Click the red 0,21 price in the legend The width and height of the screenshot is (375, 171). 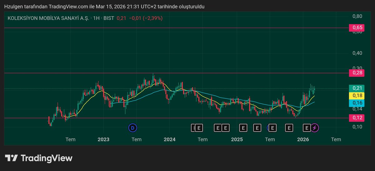pyautogui.click(x=121, y=18)
